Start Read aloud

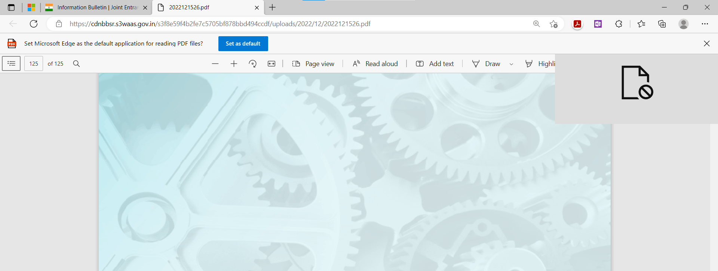click(x=375, y=64)
